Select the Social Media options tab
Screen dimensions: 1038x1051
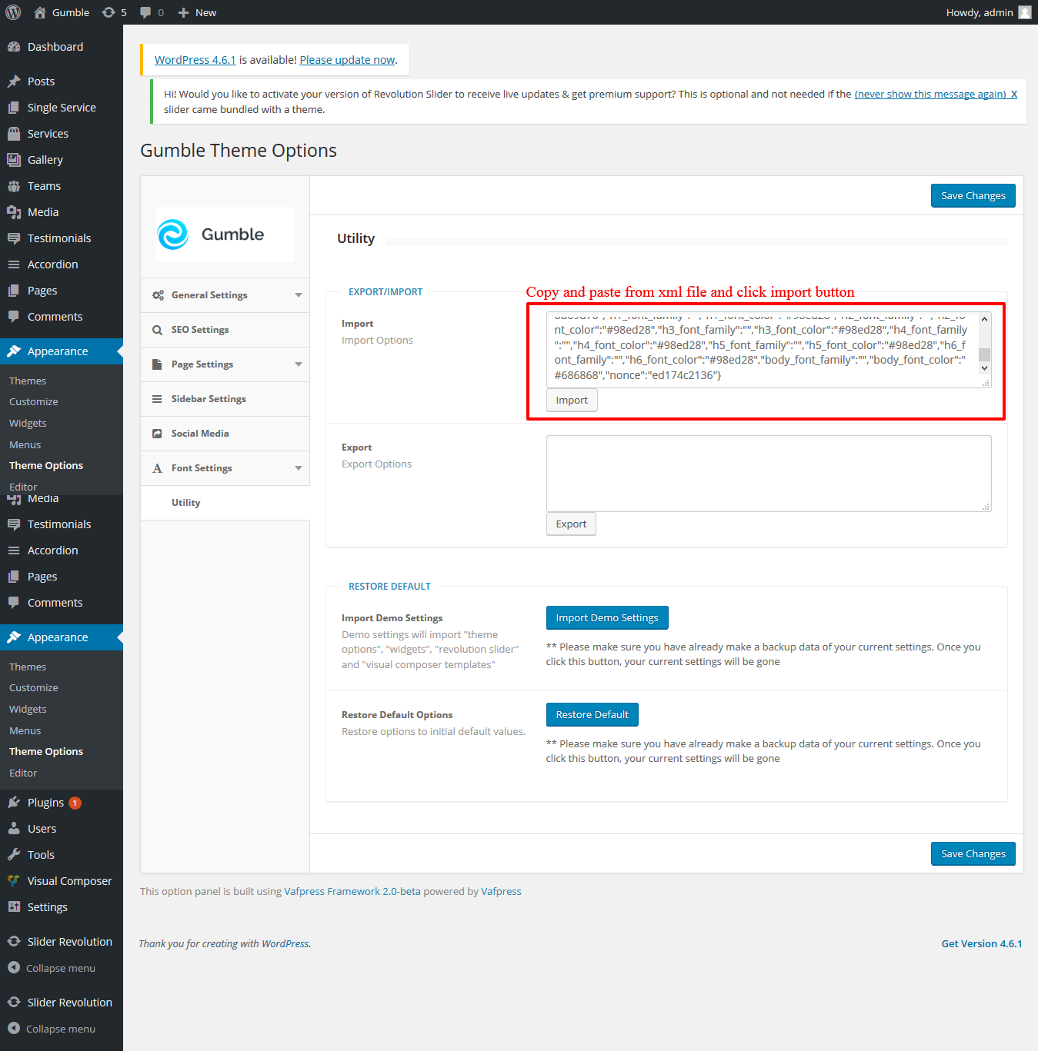(x=200, y=434)
